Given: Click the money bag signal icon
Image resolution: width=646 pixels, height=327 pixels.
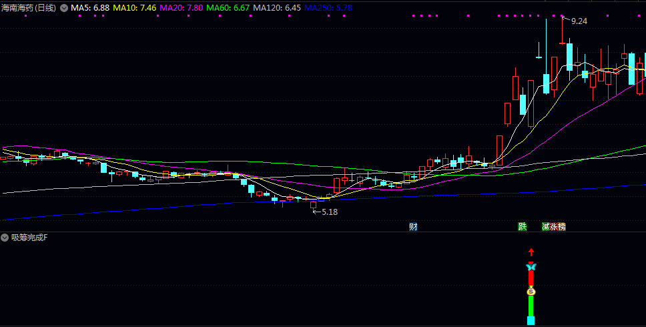Looking at the screenshot, I should click(531, 291).
